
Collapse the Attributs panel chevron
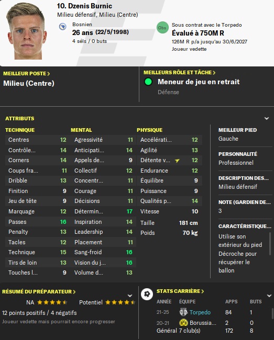(x=267, y=118)
